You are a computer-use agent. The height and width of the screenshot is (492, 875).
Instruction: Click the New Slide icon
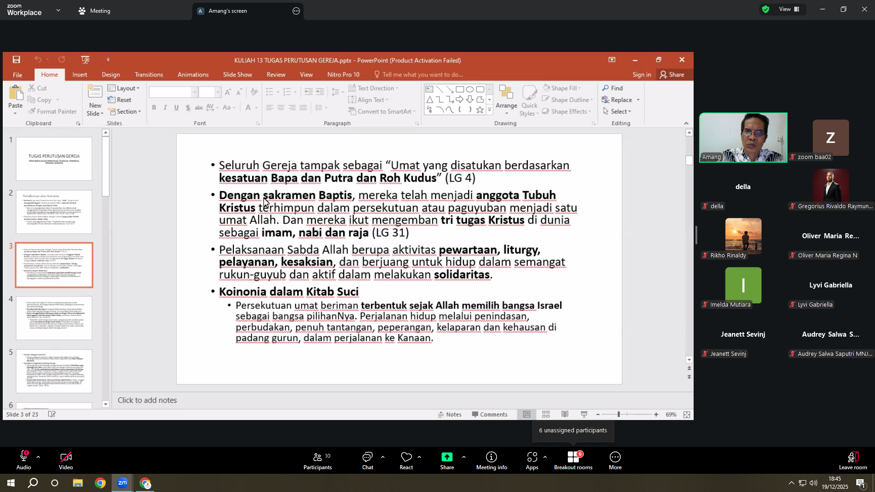tap(95, 92)
